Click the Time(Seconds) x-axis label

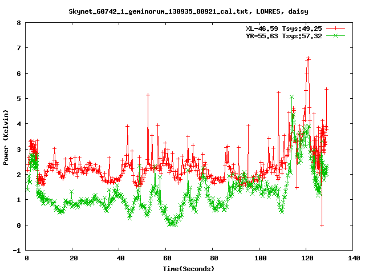coord(188,269)
